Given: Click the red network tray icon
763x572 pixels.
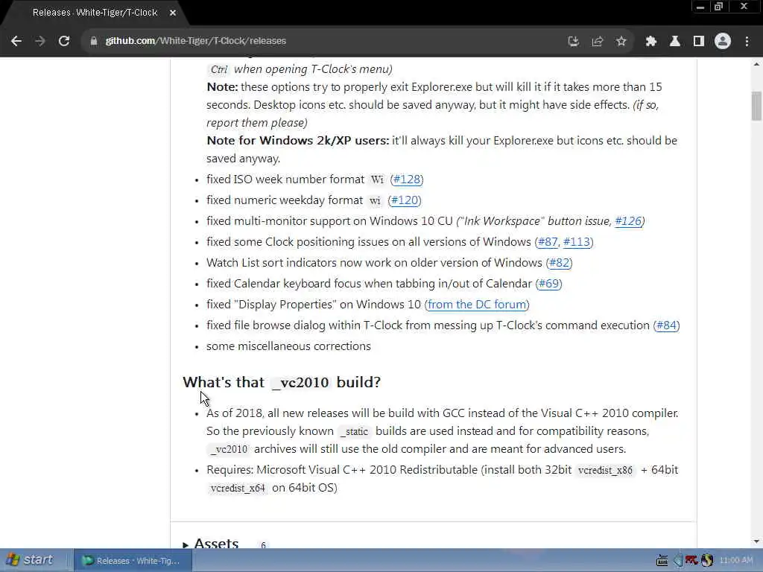Looking at the screenshot, I should (691, 561).
